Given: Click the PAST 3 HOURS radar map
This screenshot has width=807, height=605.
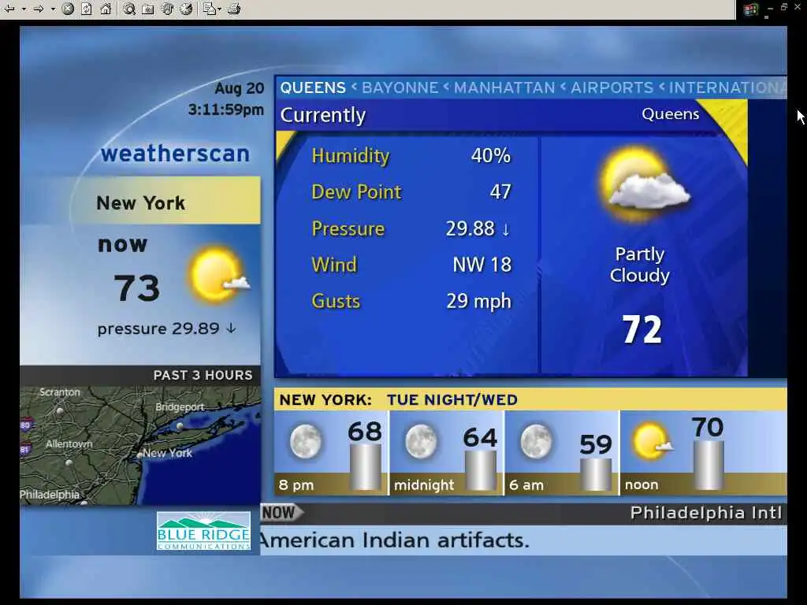Looking at the screenshot, I should 140,446.
